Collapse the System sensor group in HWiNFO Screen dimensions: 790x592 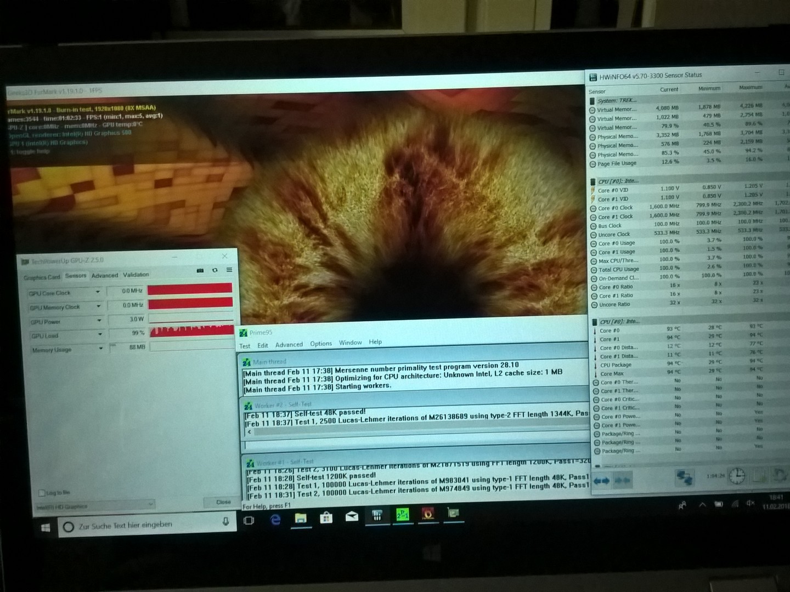(x=592, y=101)
